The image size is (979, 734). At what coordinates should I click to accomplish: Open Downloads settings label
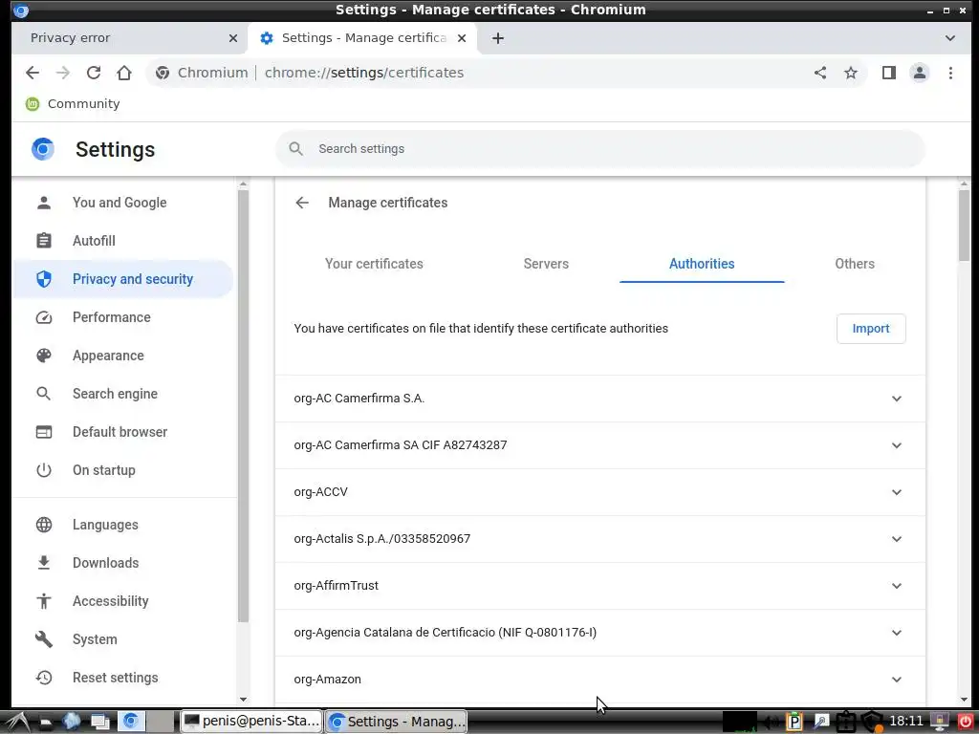coord(105,563)
